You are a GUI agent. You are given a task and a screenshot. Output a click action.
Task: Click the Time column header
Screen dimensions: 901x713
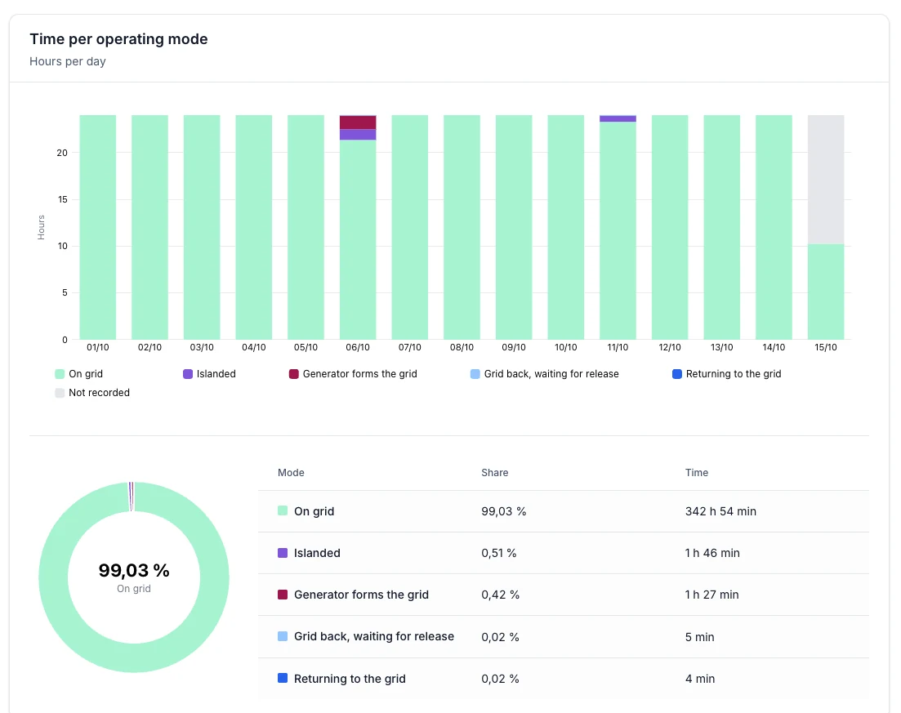click(697, 473)
